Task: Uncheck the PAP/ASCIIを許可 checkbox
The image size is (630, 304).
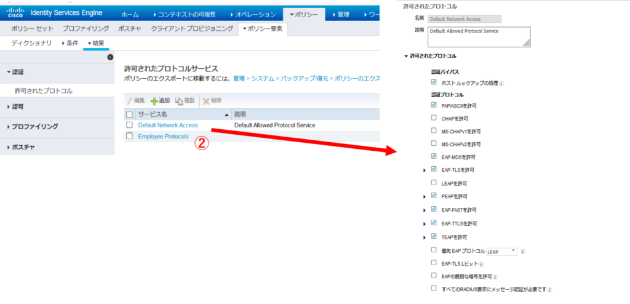Action: pos(434,105)
